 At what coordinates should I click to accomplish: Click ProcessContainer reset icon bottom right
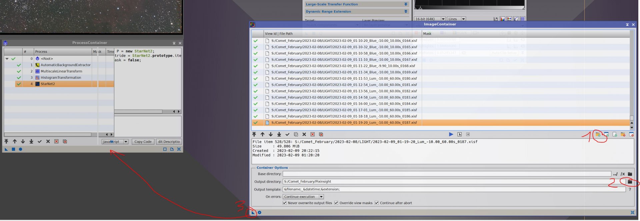179,149
